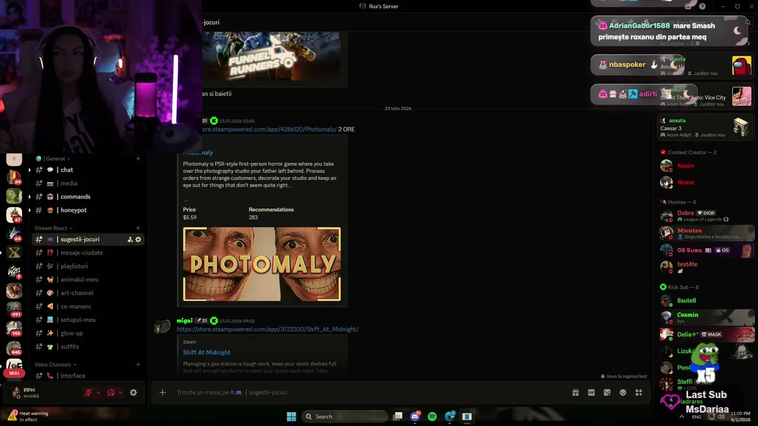Open Spotify from the taskbar
Viewport: 758px width, 426px height.
click(x=432, y=417)
